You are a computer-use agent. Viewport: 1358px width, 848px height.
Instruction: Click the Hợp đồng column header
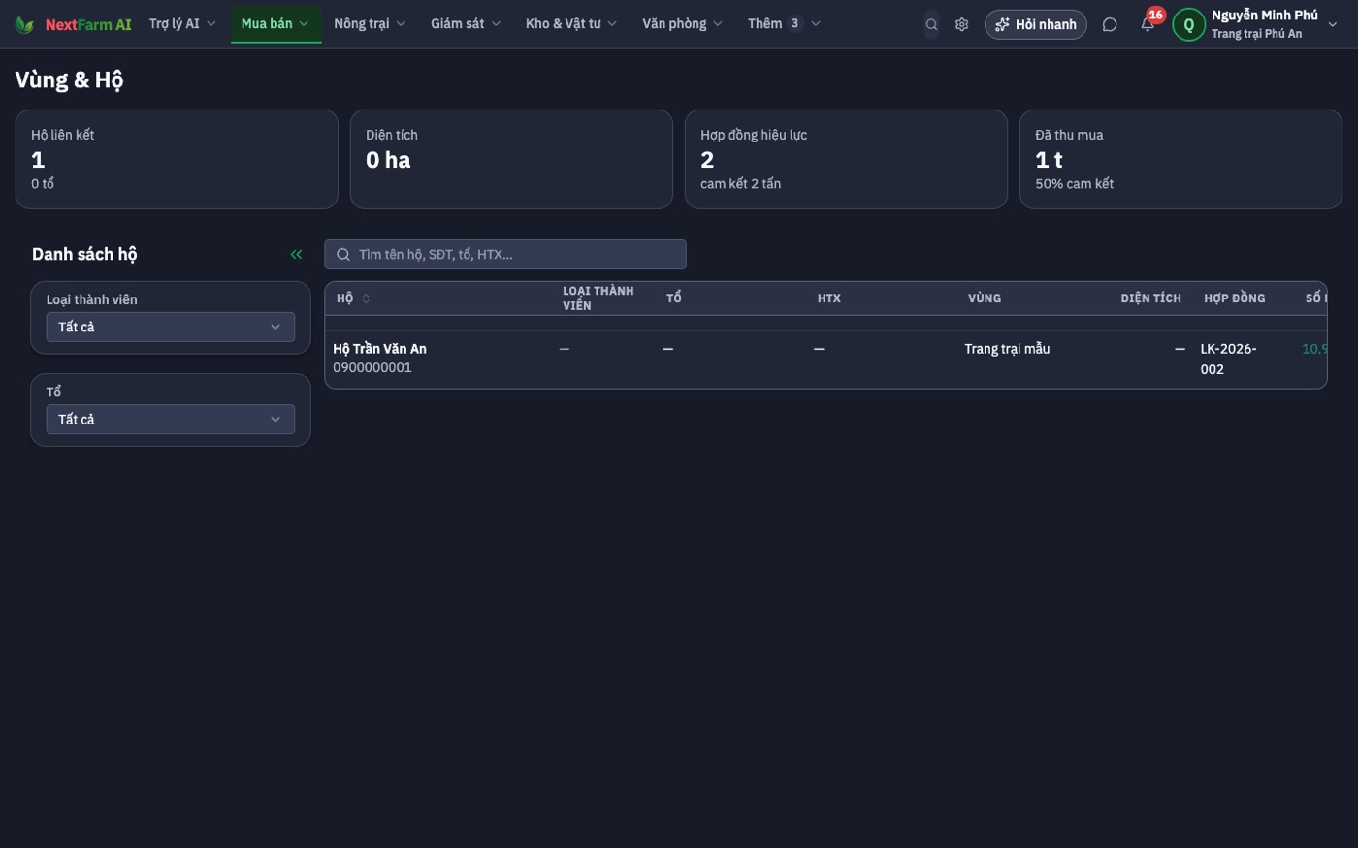1235,298
